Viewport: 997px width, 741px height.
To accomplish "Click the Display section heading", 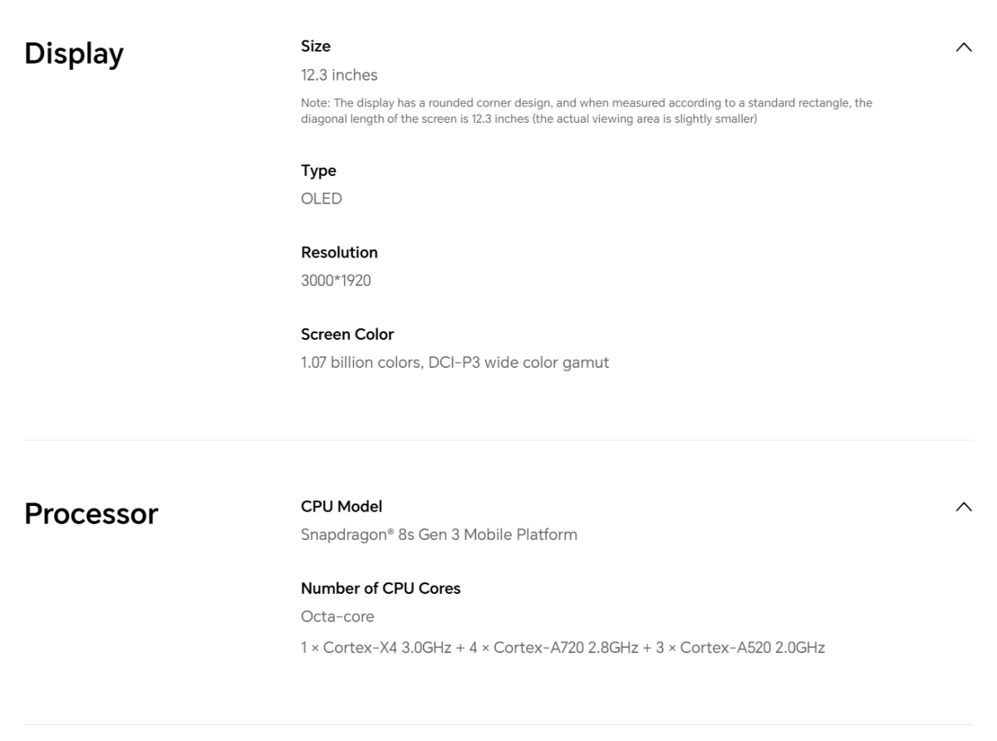I will click(74, 54).
